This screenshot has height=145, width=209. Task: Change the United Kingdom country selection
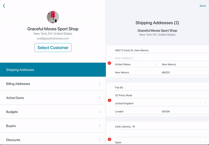point(160,103)
